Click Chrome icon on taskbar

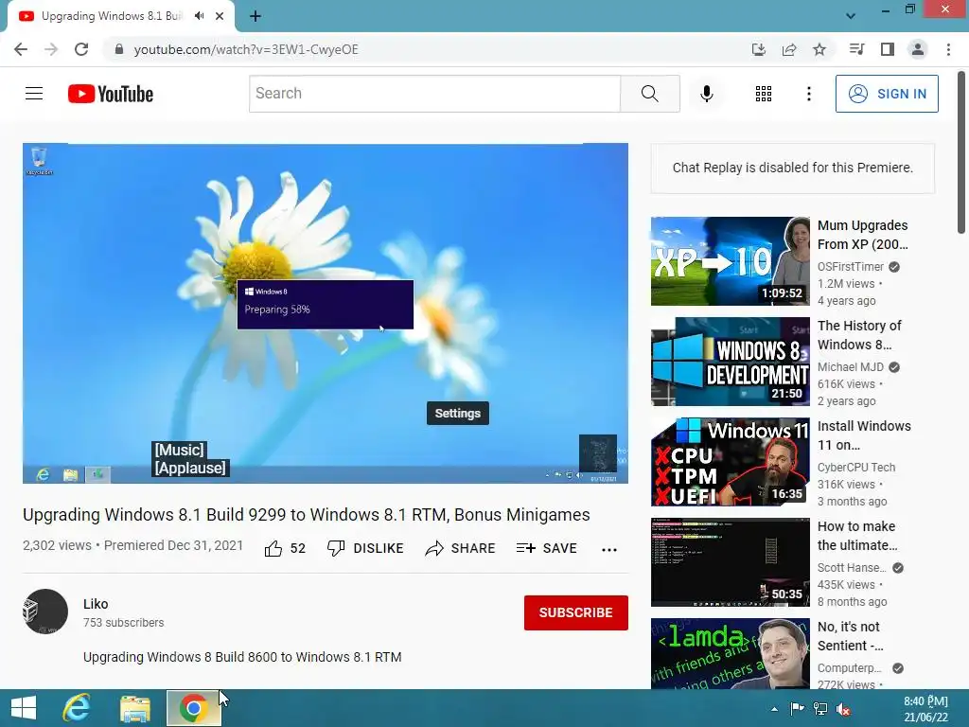[193, 708]
